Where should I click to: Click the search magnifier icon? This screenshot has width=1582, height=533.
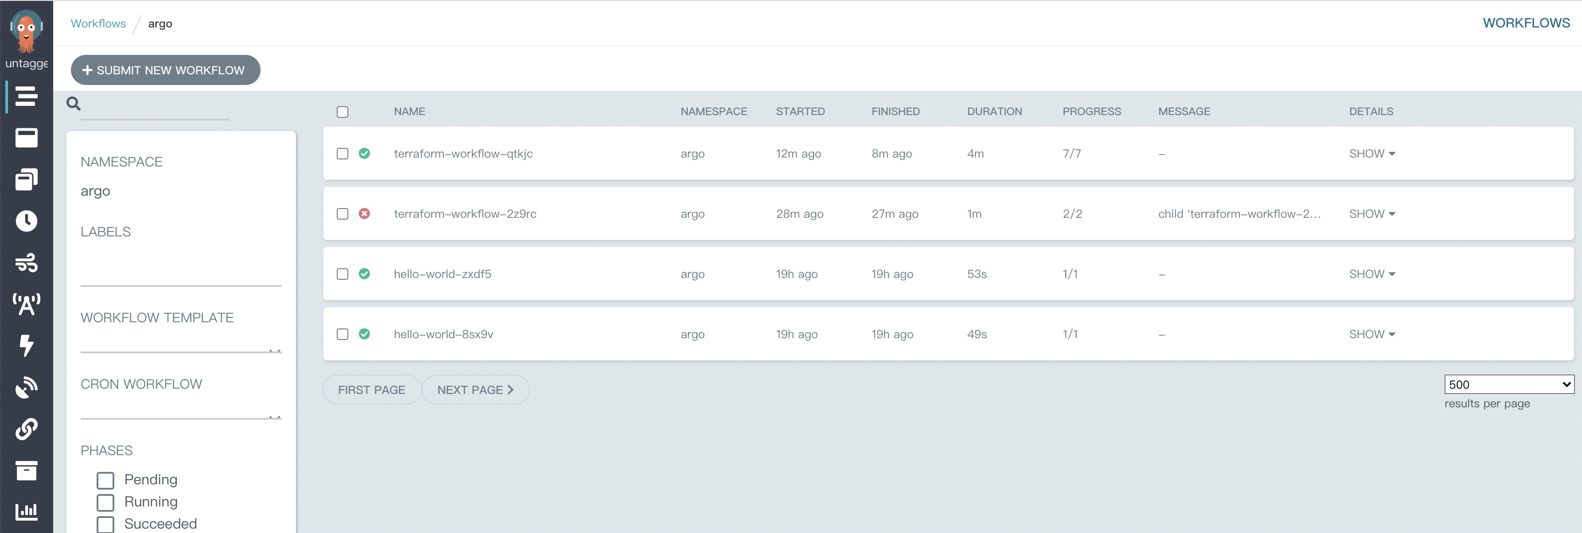tap(74, 104)
